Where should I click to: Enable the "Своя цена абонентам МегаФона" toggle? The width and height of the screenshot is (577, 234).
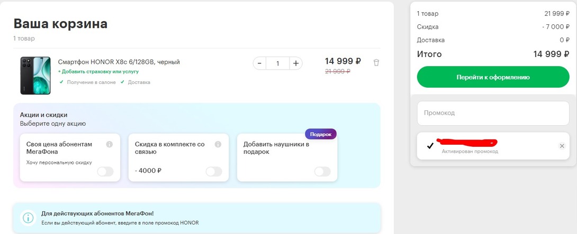[105, 171]
